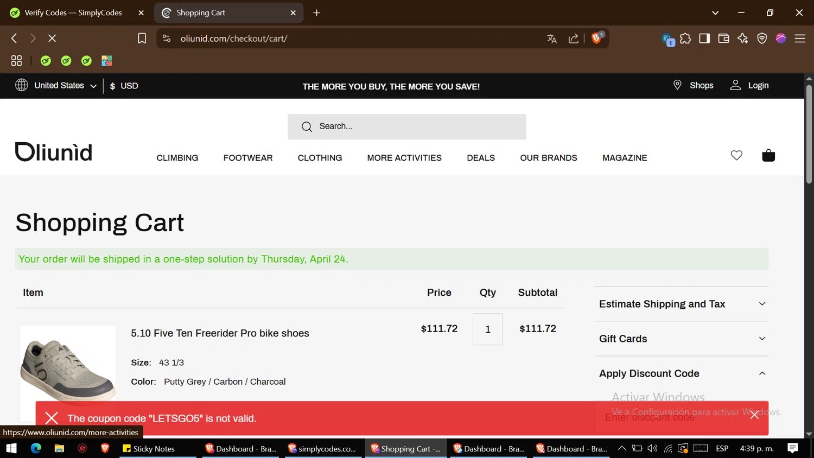Share this page
The width and height of the screenshot is (814, 458).
(574, 39)
